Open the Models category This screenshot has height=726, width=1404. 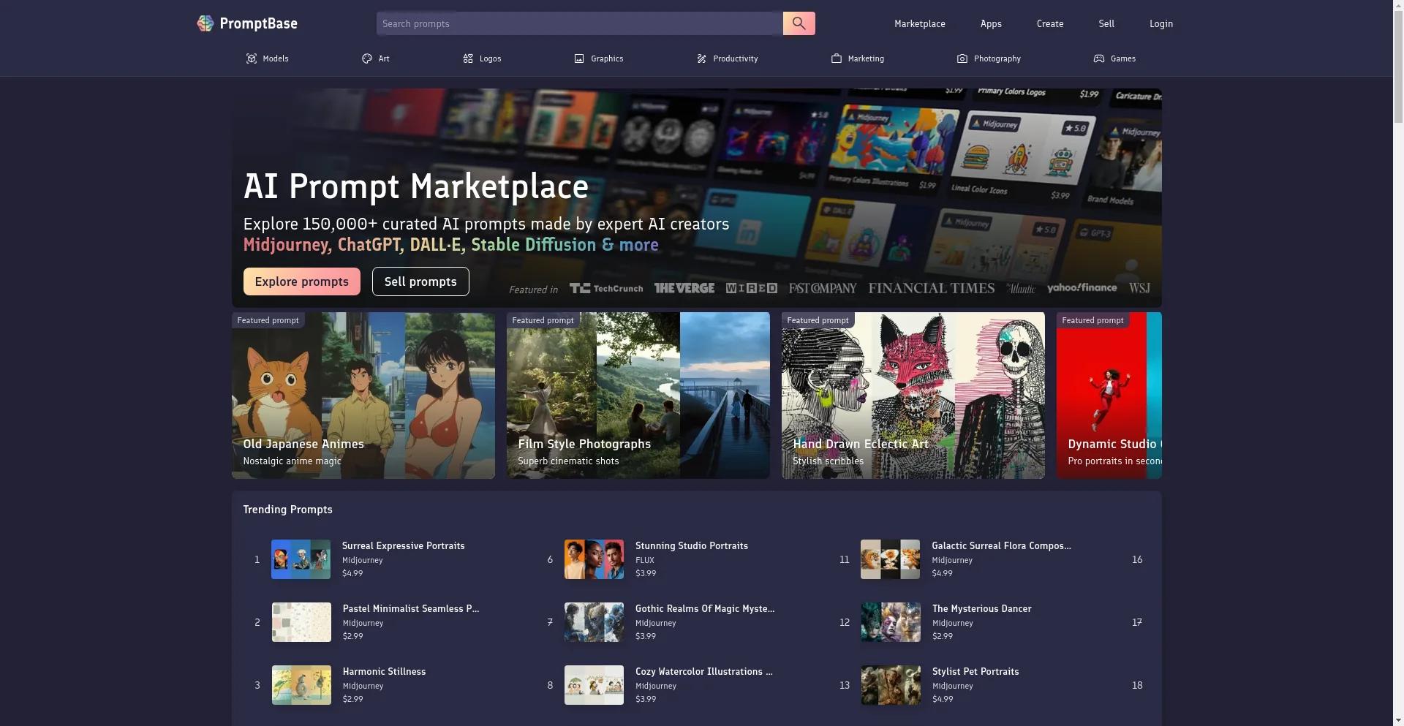coord(267,58)
